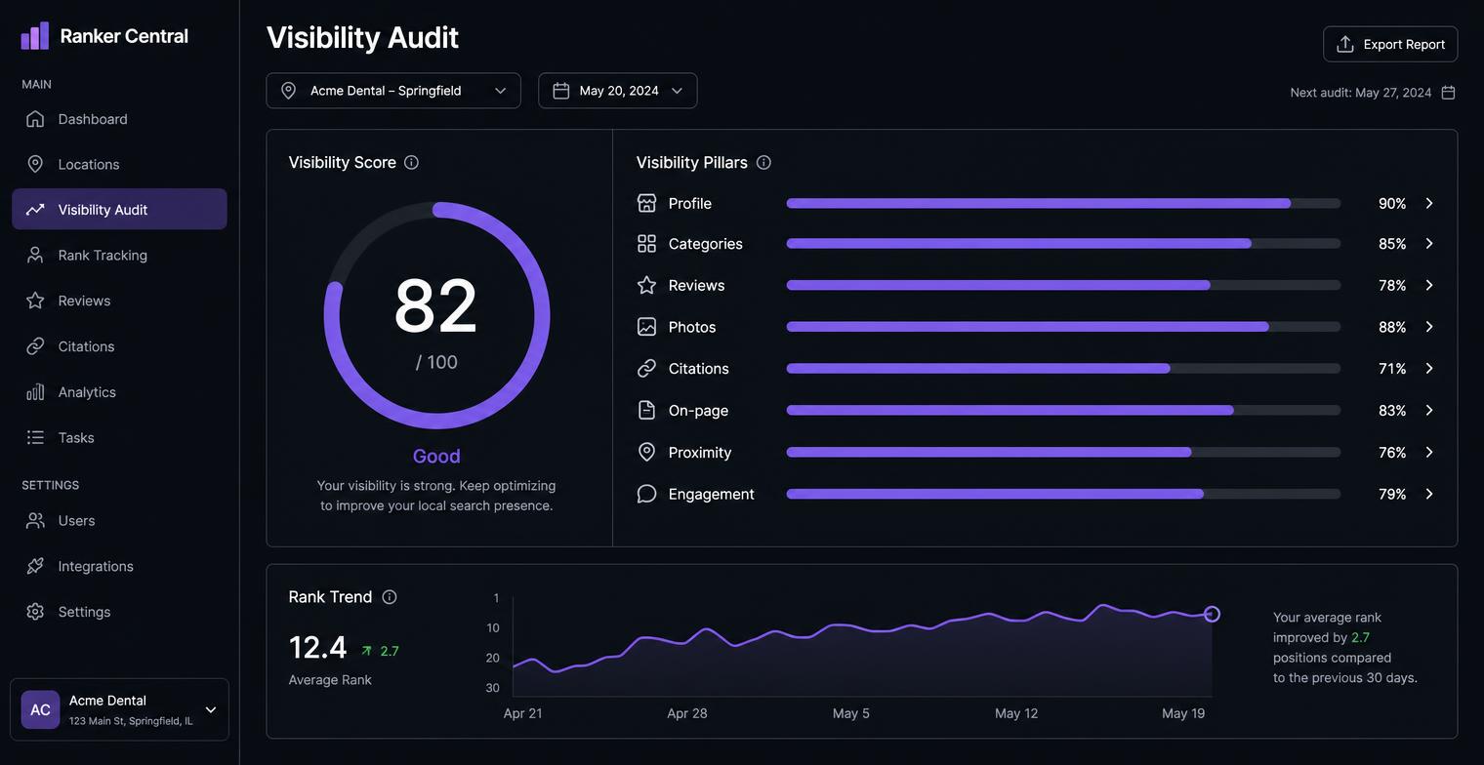Expand the On-page pillar chevron
The width and height of the screenshot is (1484, 765).
pos(1429,411)
